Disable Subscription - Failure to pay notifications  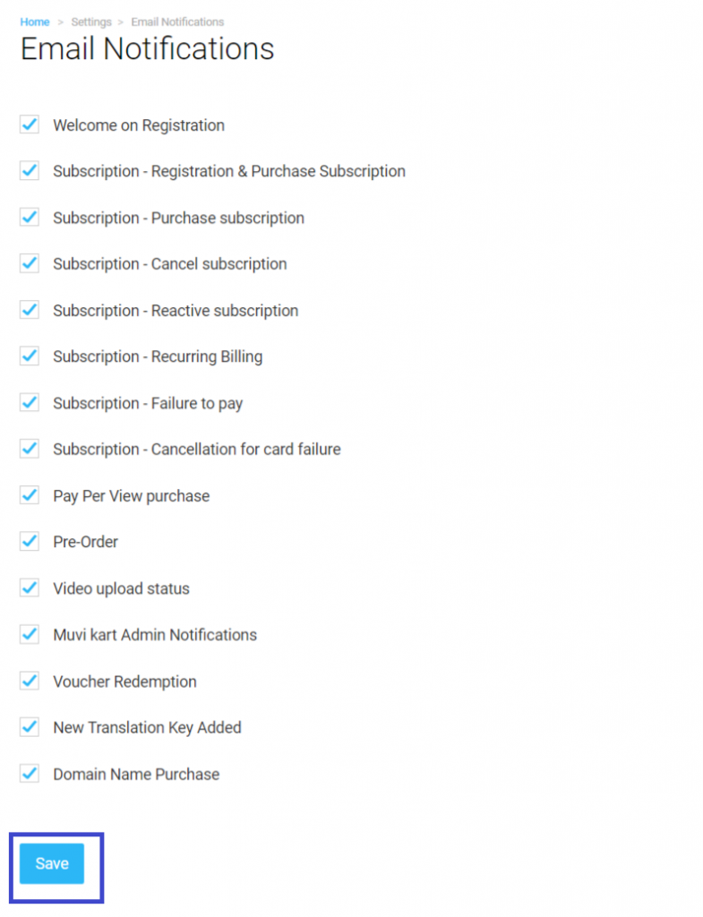30,402
